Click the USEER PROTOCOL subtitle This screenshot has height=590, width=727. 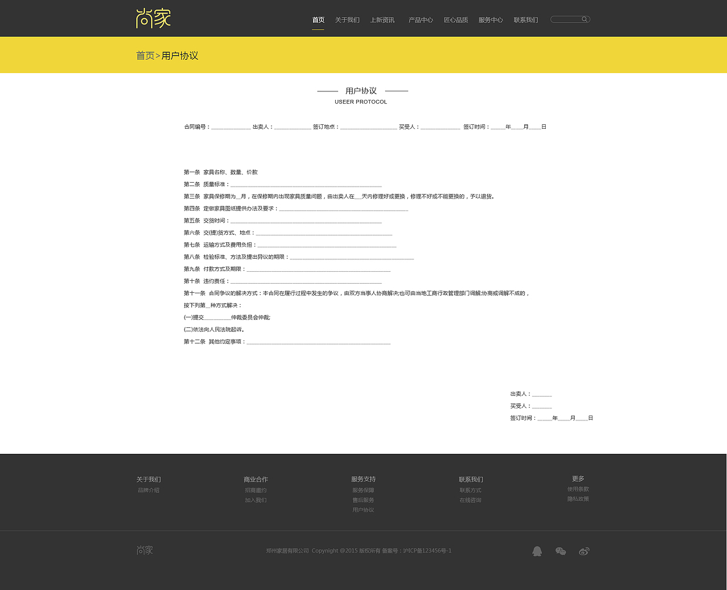(x=361, y=102)
